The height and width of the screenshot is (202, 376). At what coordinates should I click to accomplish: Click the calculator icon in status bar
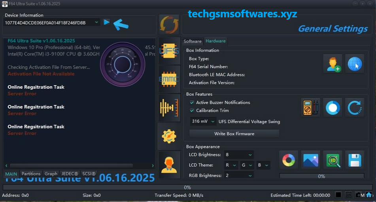[x=348, y=195]
